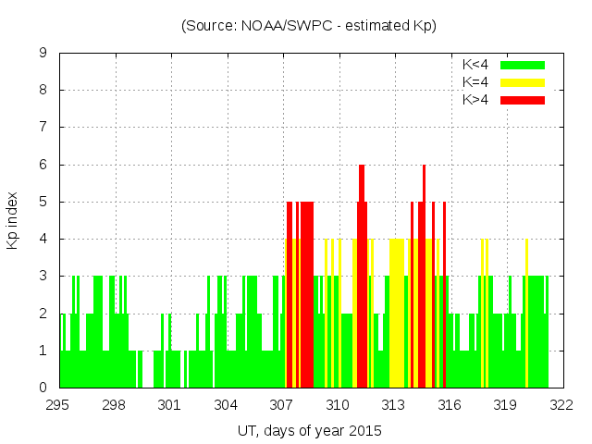Click the green K<4 legend swatch
Screen dimensions: 592x444
pyautogui.click(x=523, y=65)
